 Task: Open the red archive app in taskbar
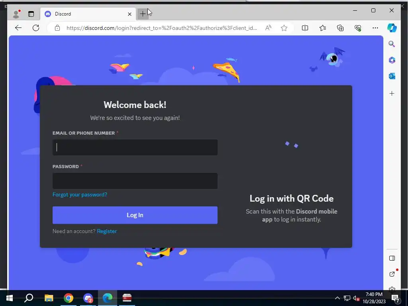[127, 298]
